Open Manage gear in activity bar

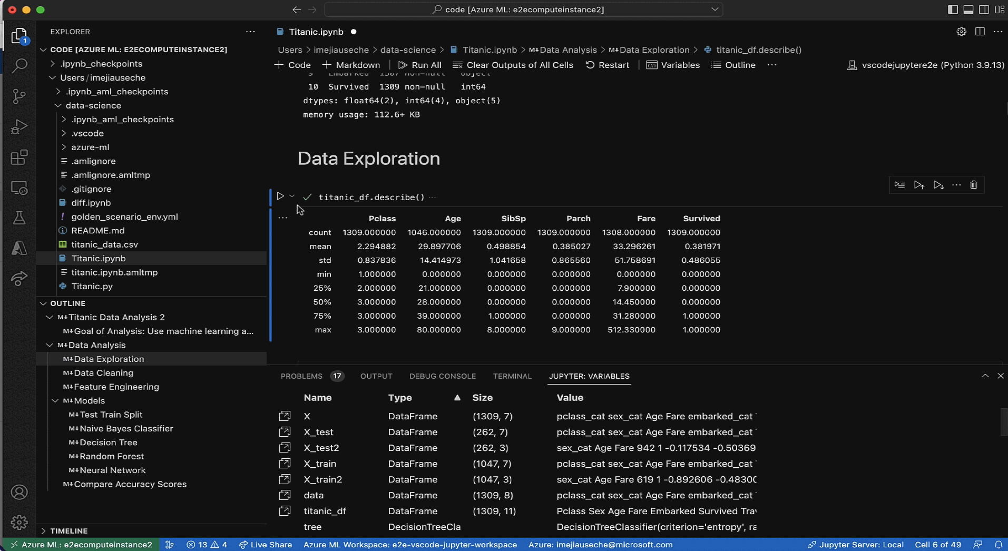coord(19,522)
